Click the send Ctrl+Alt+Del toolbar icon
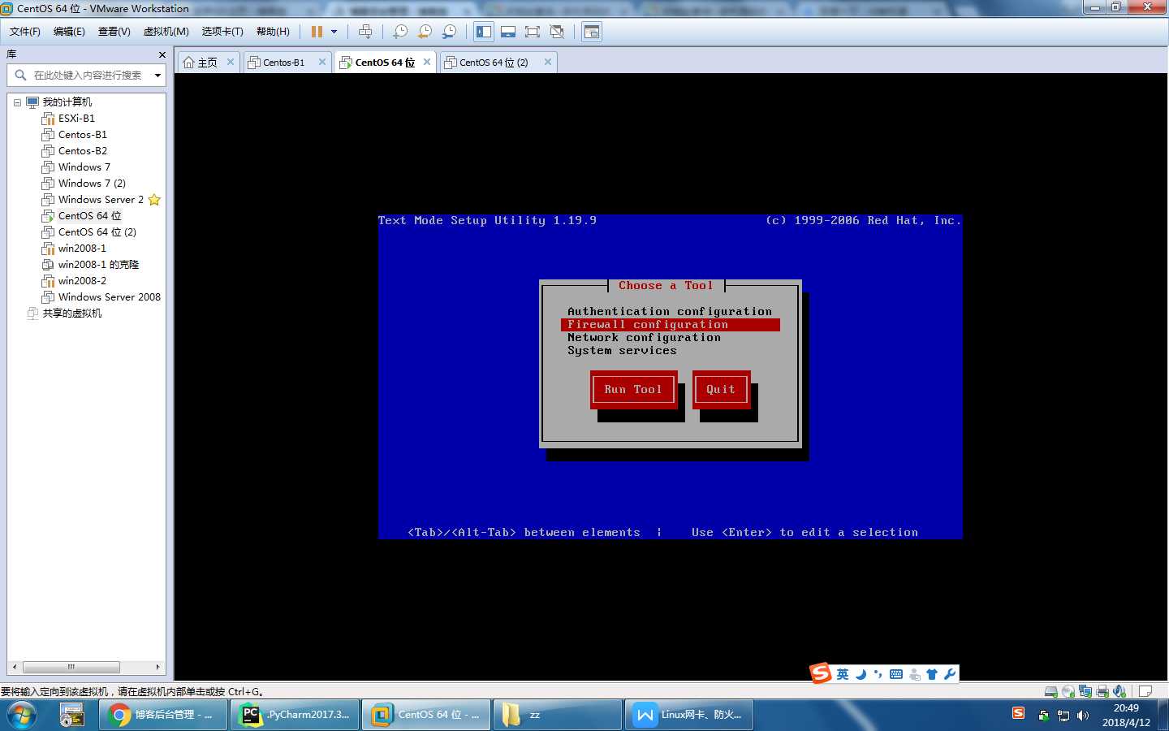 [365, 32]
